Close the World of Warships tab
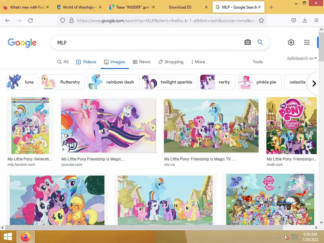Screen dimensions: 324x243 [100, 7]
